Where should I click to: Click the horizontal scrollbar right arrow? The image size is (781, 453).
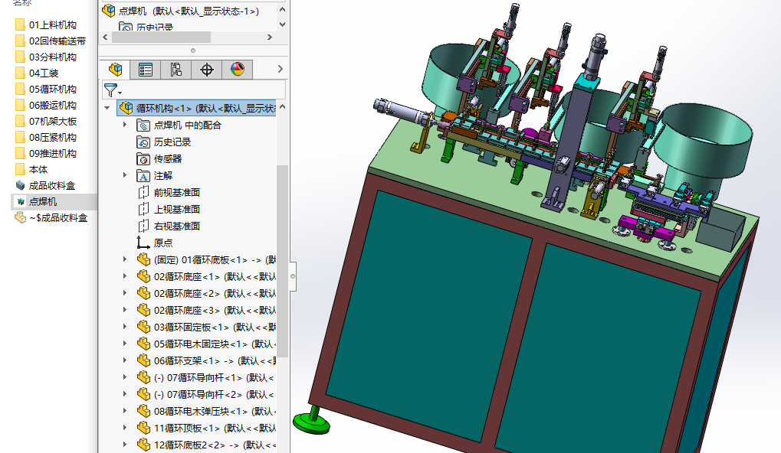click(x=270, y=37)
